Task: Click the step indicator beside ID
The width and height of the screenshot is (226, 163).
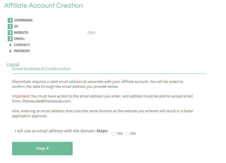Action: [x=10, y=26]
